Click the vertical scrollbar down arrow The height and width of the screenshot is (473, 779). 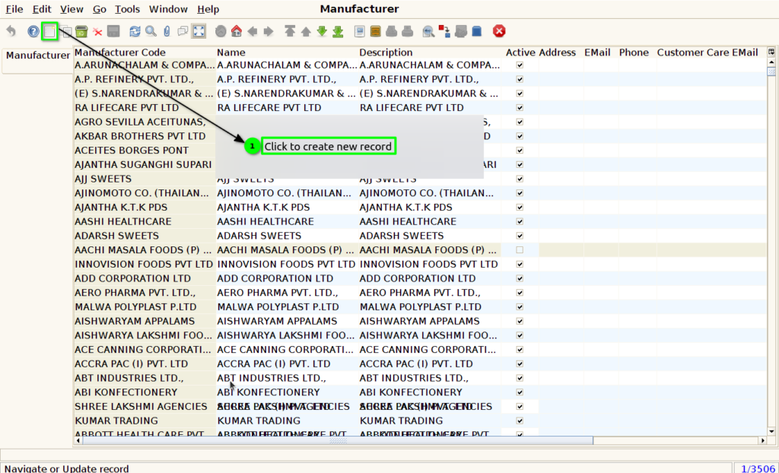coord(771,431)
